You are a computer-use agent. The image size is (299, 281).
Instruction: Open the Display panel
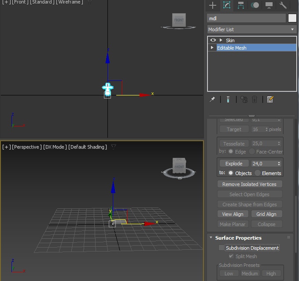click(269, 5)
